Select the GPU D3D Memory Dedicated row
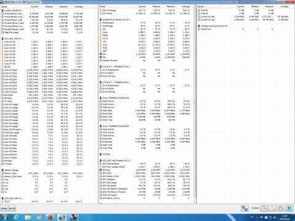 (x=144, y=188)
